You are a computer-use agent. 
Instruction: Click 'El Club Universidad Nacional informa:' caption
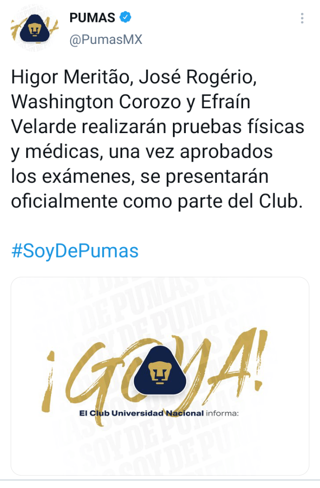(159, 413)
